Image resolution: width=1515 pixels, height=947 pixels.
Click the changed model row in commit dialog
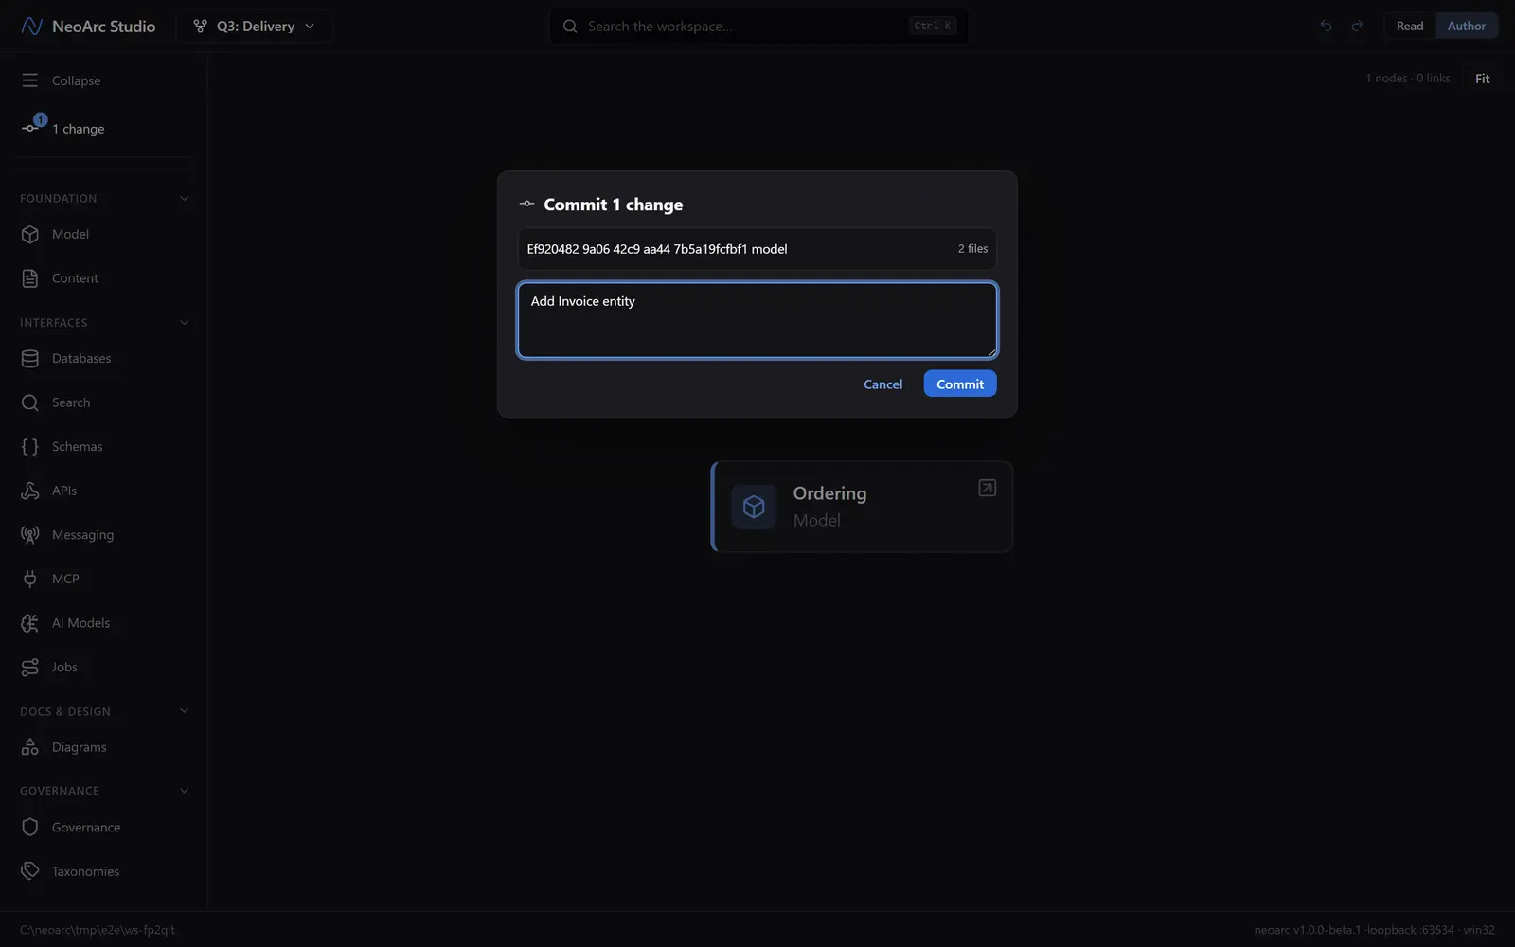(x=757, y=249)
